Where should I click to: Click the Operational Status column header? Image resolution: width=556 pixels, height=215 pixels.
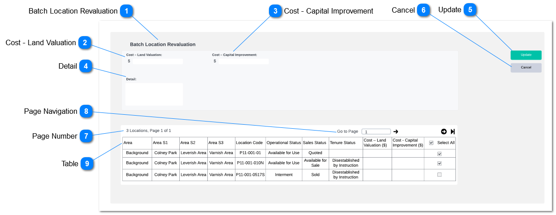284,143
